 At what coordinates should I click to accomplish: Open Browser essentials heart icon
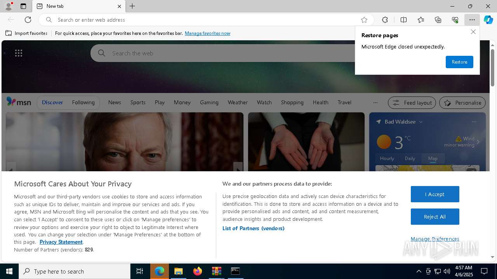pos(455,20)
